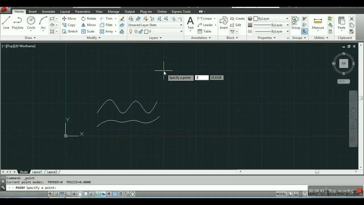Switch to the Annotate ribbon tab
Screen dimensions: 364x205
[x=48, y=11]
